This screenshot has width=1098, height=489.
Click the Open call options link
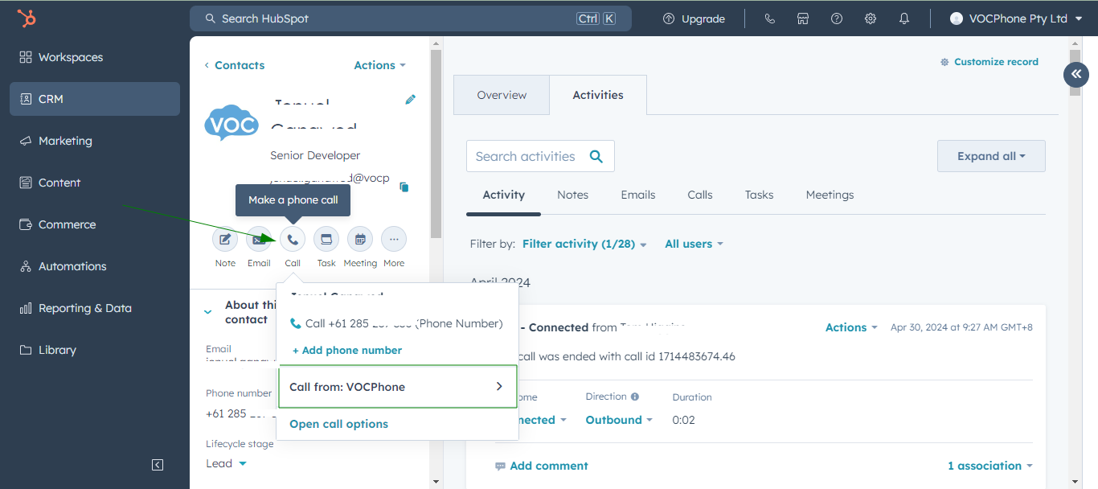click(338, 423)
